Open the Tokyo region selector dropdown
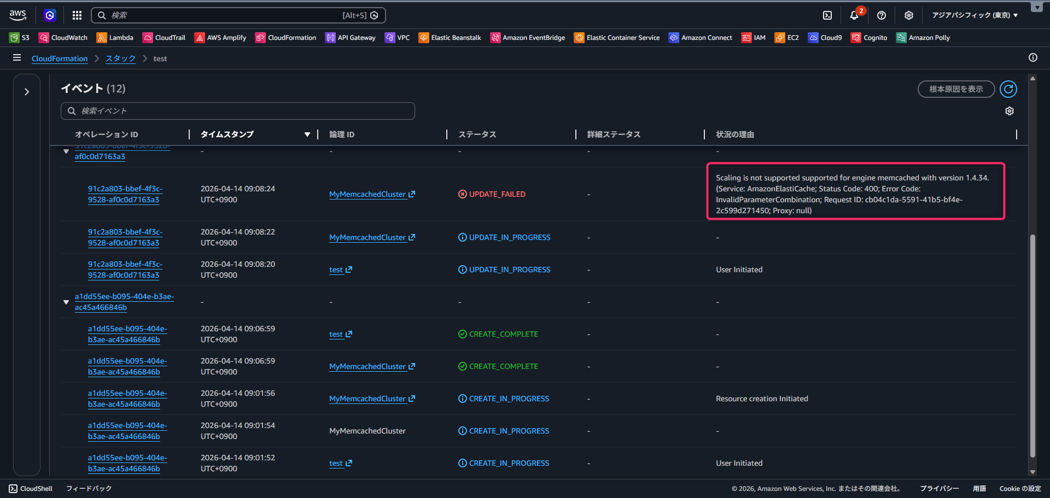The width and height of the screenshot is (1050, 498). [x=975, y=15]
